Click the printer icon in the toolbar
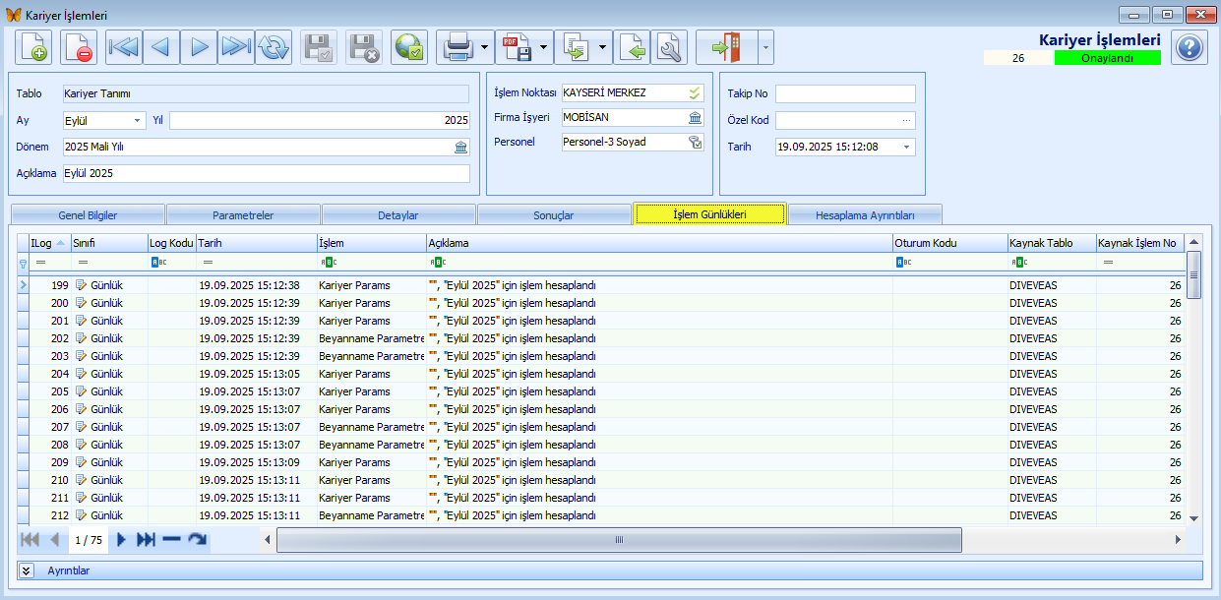 pos(458,47)
